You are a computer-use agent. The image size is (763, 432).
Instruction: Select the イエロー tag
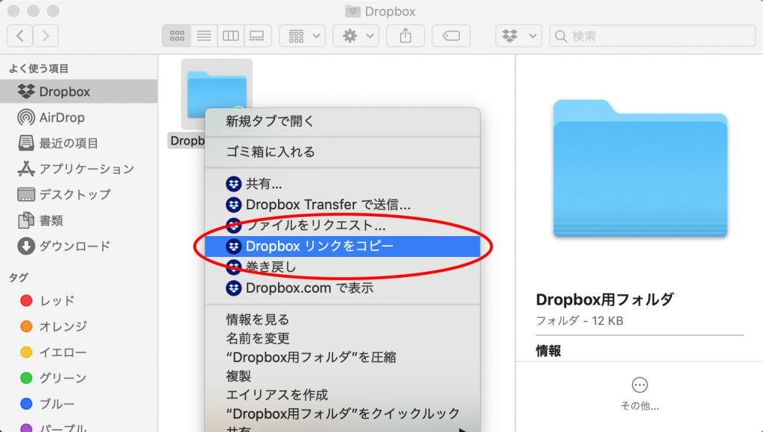(x=79, y=352)
